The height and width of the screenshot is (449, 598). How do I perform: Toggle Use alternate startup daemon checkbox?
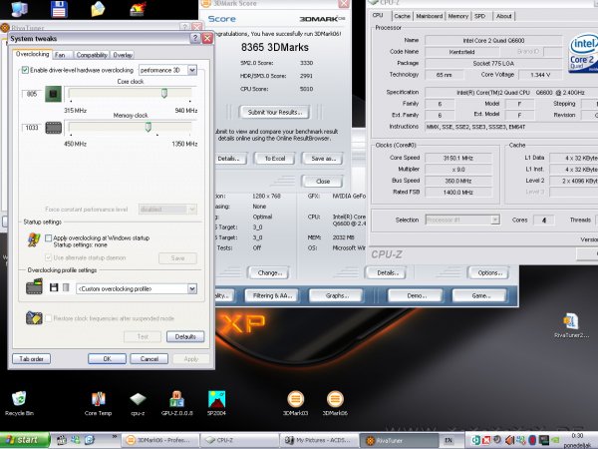(x=48, y=257)
